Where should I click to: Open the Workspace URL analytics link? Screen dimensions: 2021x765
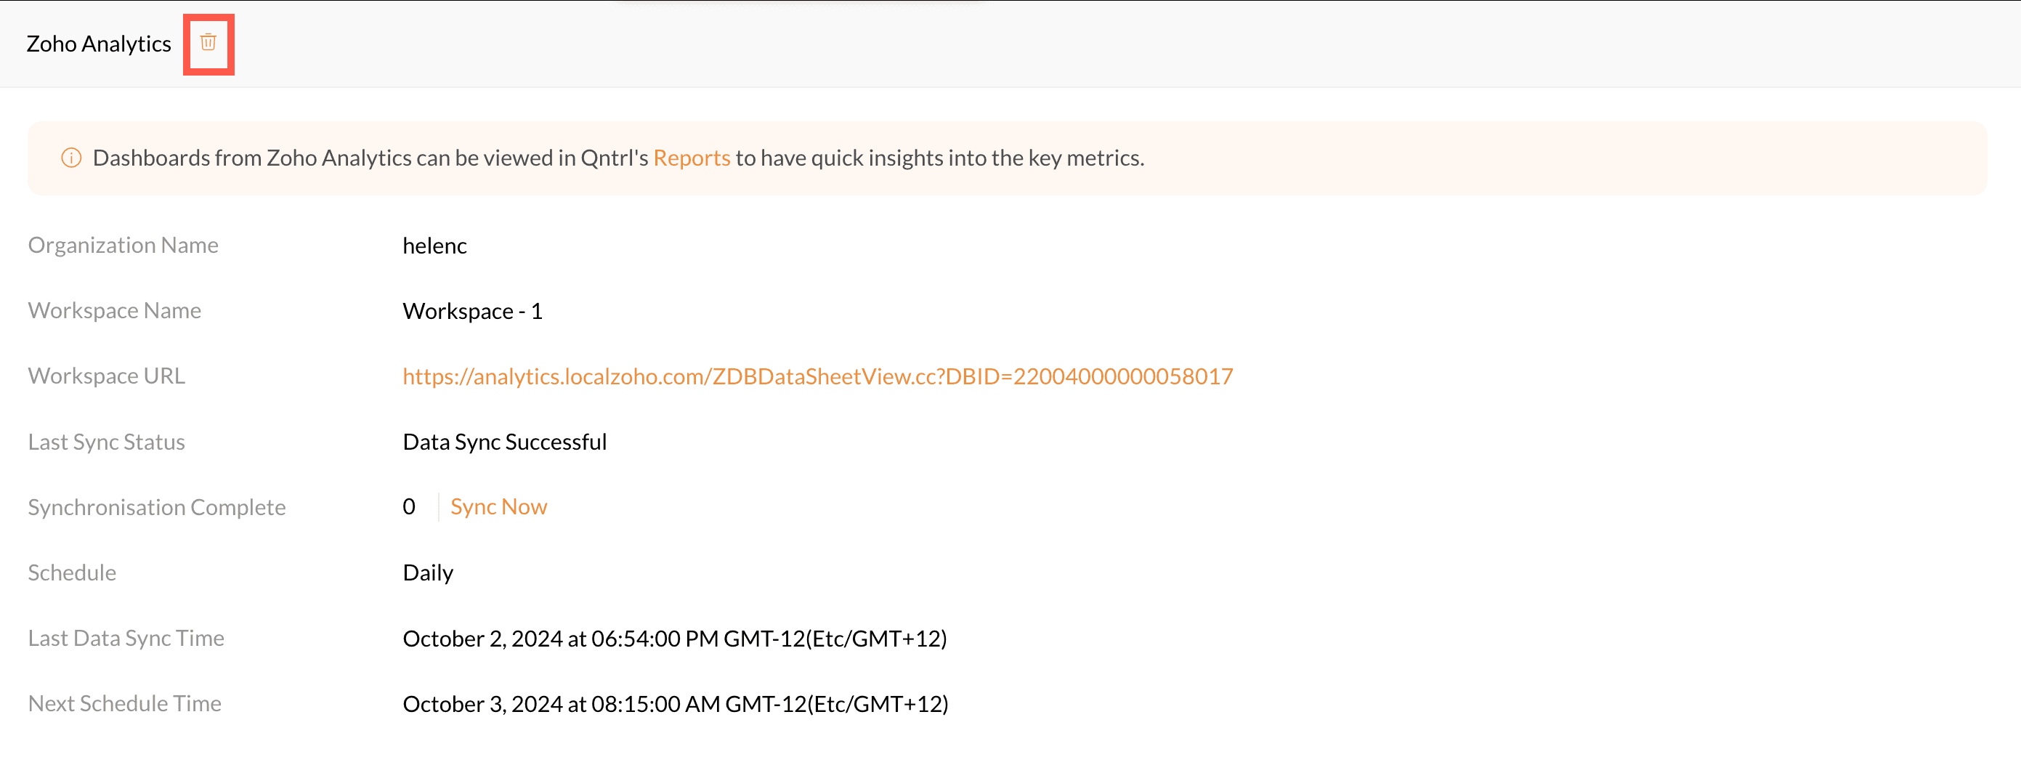click(x=817, y=376)
